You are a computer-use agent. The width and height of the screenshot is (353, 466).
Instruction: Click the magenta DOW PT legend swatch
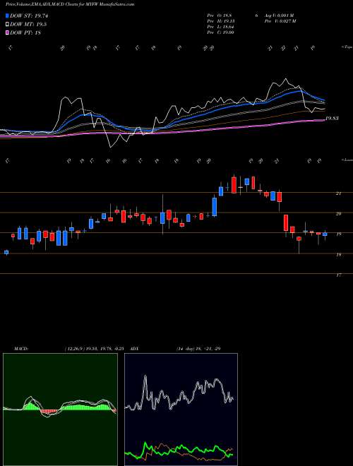pos(8,32)
